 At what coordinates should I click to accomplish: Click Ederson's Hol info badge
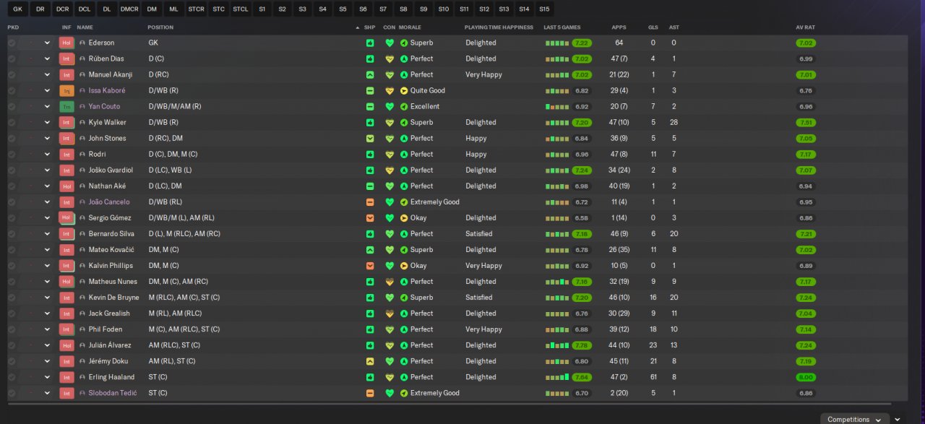pos(66,43)
